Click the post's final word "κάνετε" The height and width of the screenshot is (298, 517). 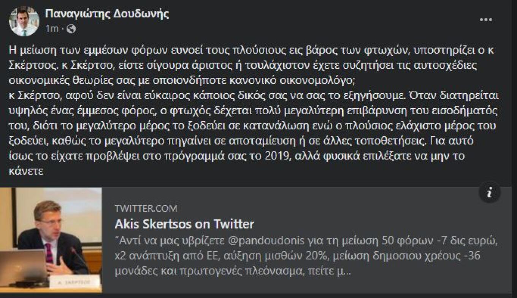(x=26, y=171)
